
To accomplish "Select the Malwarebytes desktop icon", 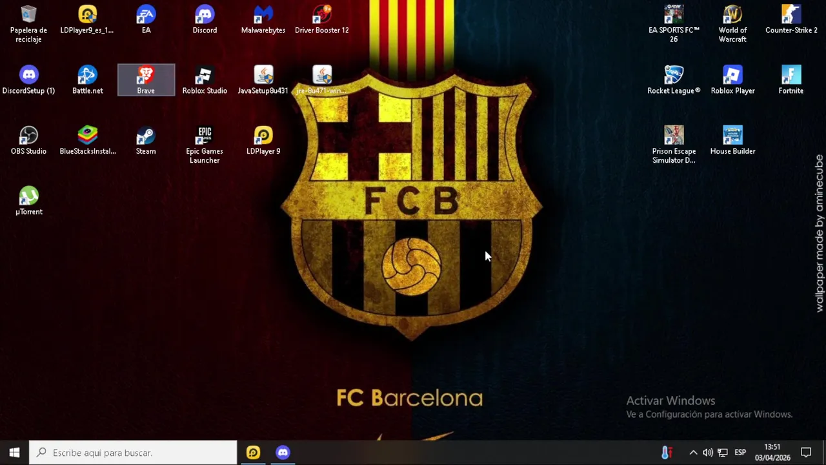I will click(263, 19).
